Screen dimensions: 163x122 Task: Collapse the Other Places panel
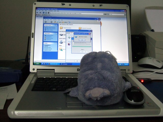(x=57, y=33)
